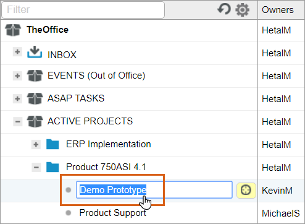Click the ERP Implementation blue folder icon
305x224 pixels.
click(52, 144)
